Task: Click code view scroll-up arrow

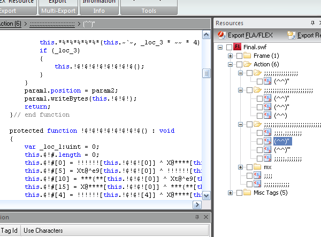Action: (207, 35)
